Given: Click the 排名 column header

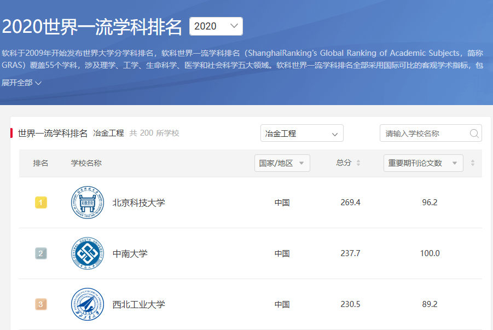Looking at the screenshot, I should click(40, 163).
